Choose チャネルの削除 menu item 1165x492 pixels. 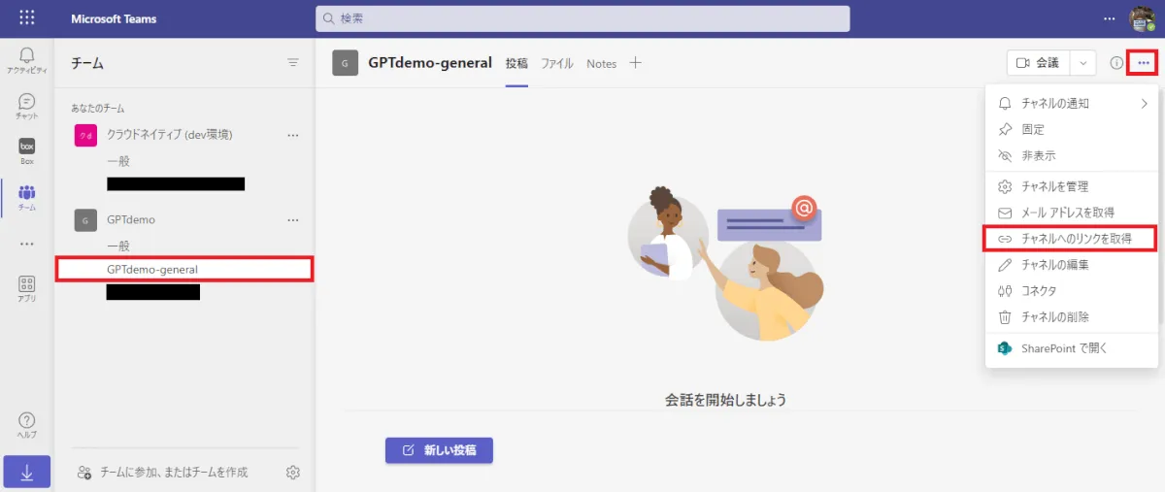coord(1072,317)
